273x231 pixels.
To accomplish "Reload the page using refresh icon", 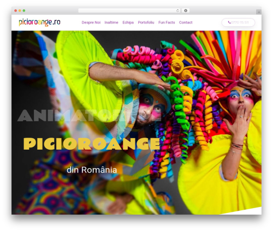I will 177,10.
